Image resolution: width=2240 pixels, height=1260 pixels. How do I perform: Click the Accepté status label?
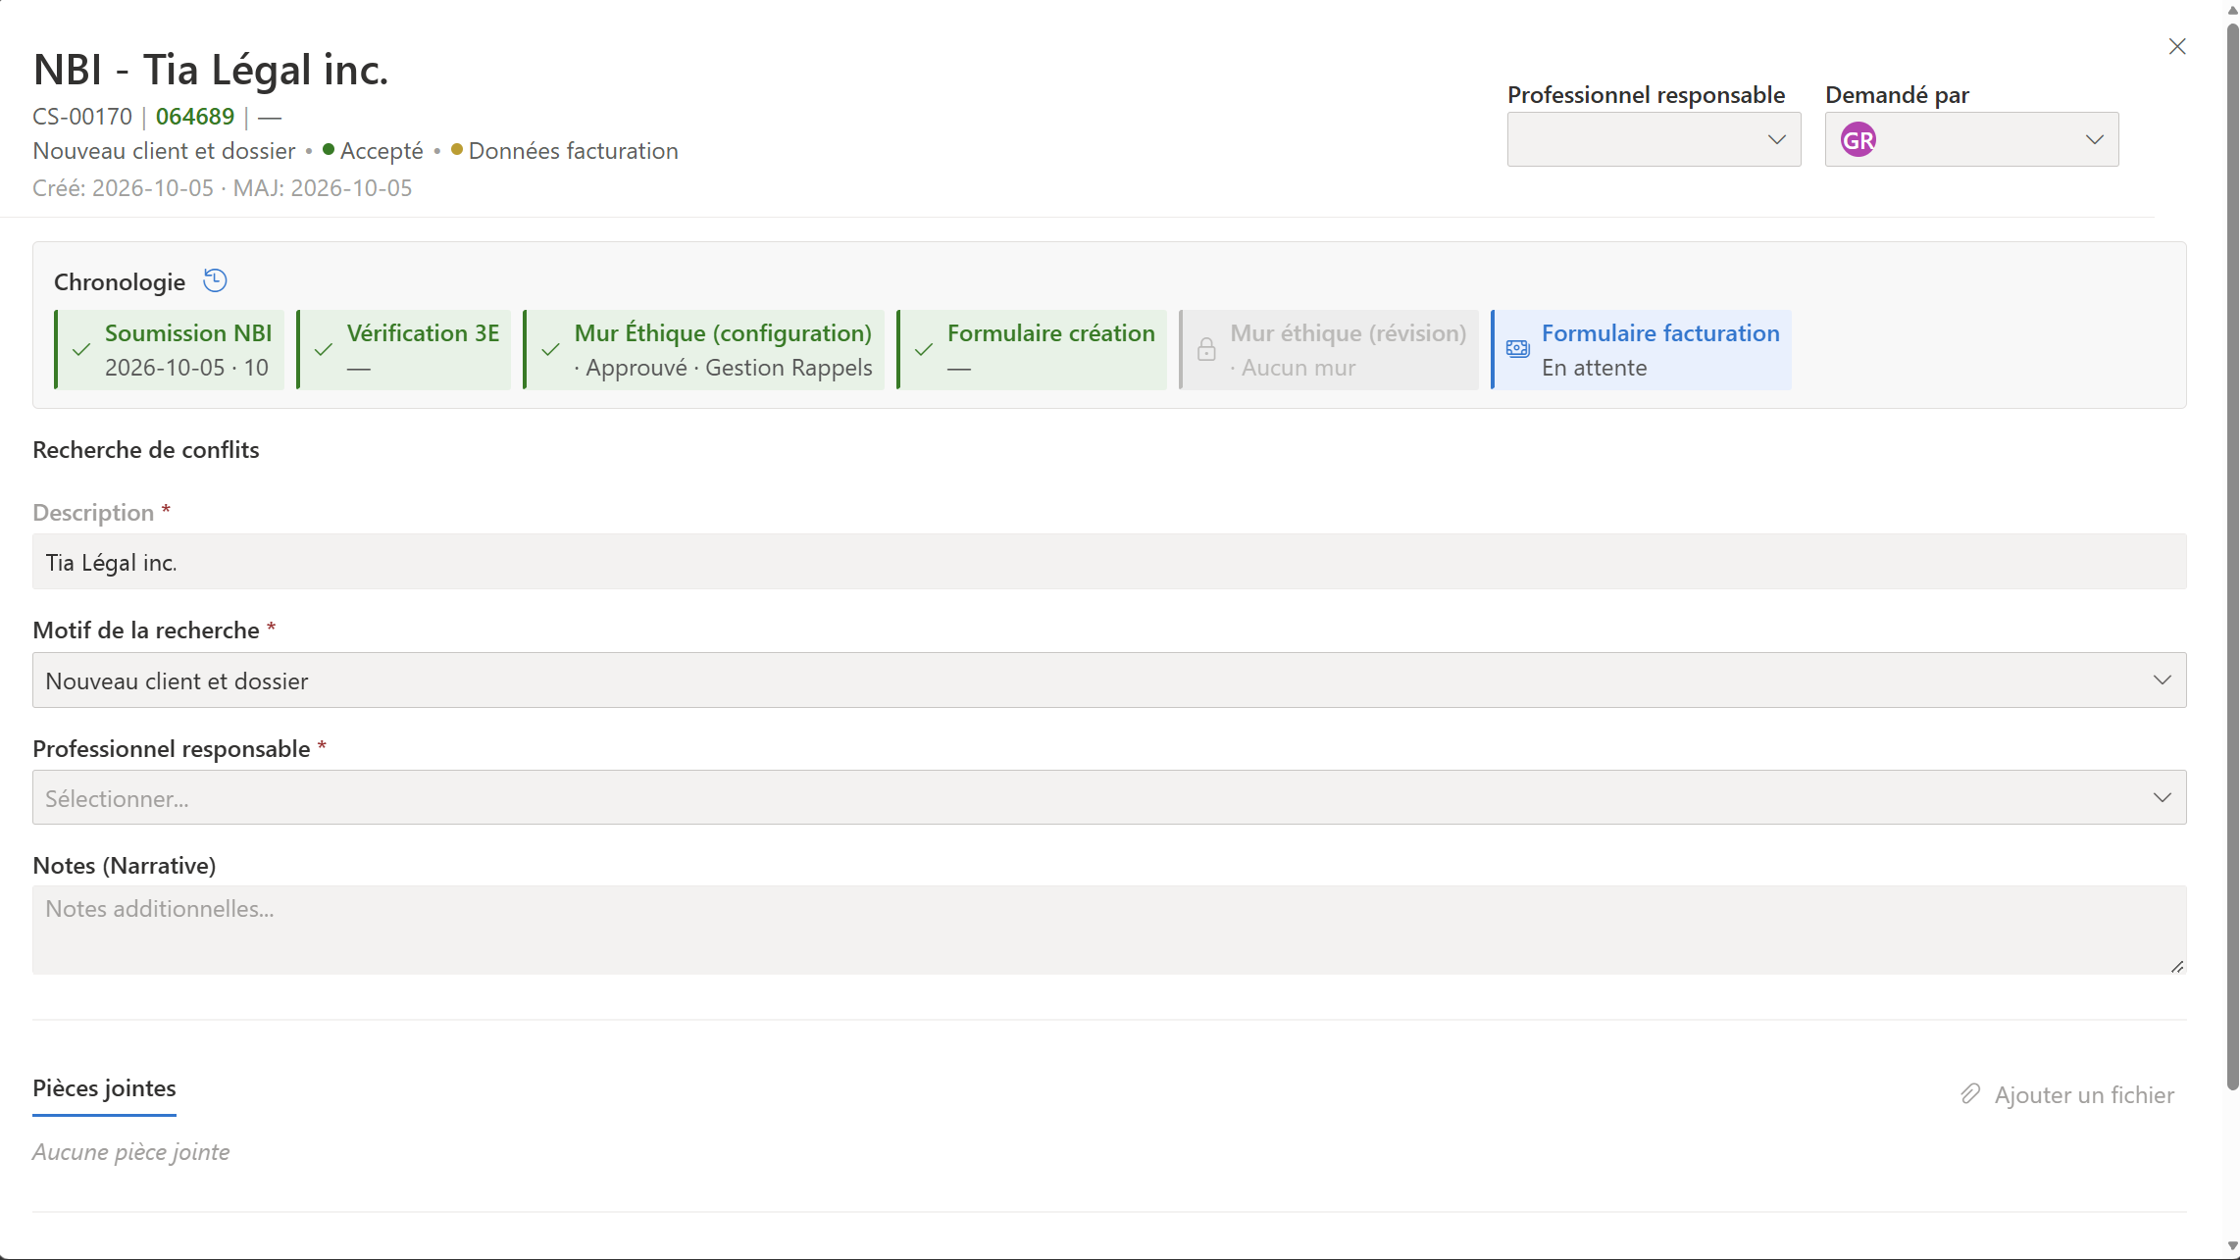click(382, 151)
